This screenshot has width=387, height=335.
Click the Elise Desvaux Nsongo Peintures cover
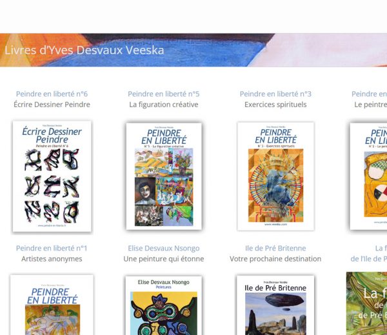tap(164, 305)
